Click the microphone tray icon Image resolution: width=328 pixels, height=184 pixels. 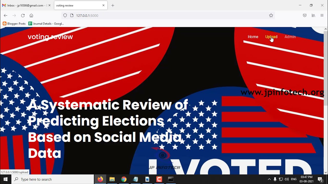pyautogui.click(x=275, y=179)
